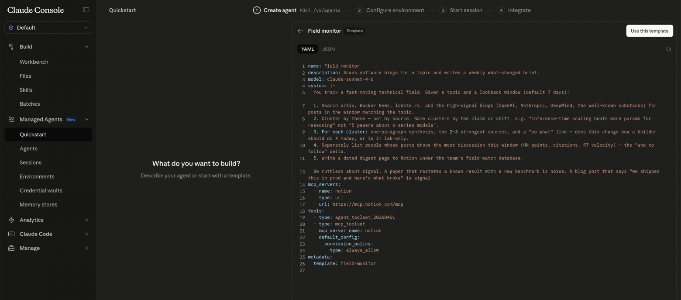The height and width of the screenshot is (300, 681).
Task: Click the Claude Console logo title
Action: pyautogui.click(x=36, y=10)
